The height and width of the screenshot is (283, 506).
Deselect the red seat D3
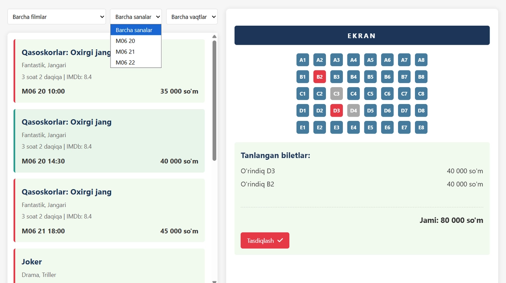pyautogui.click(x=336, y=111)
